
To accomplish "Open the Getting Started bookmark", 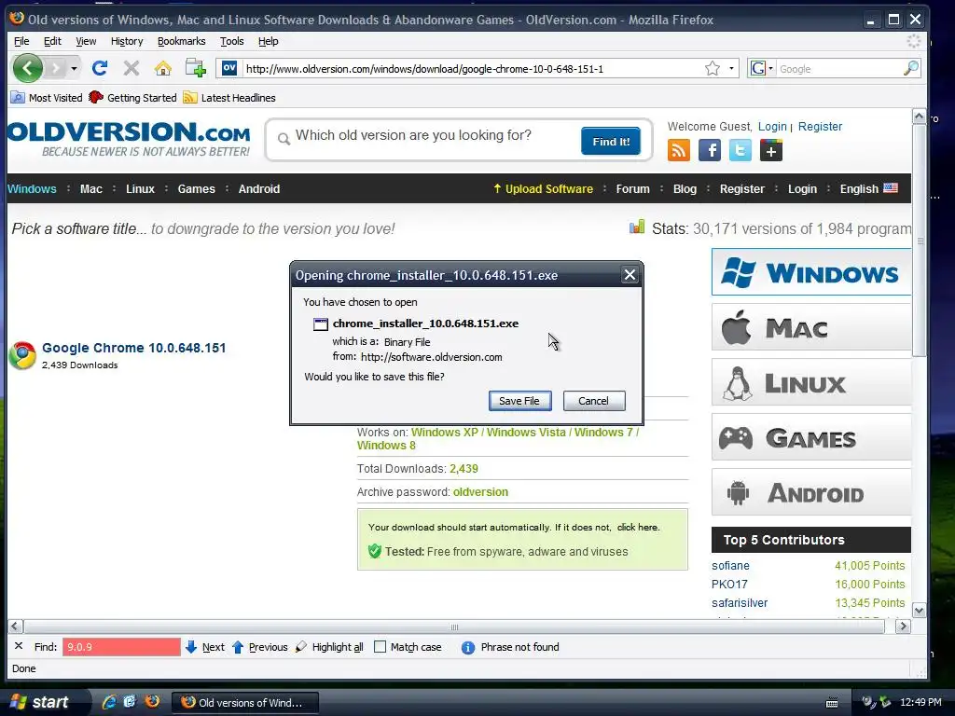I will click(132, 97).
